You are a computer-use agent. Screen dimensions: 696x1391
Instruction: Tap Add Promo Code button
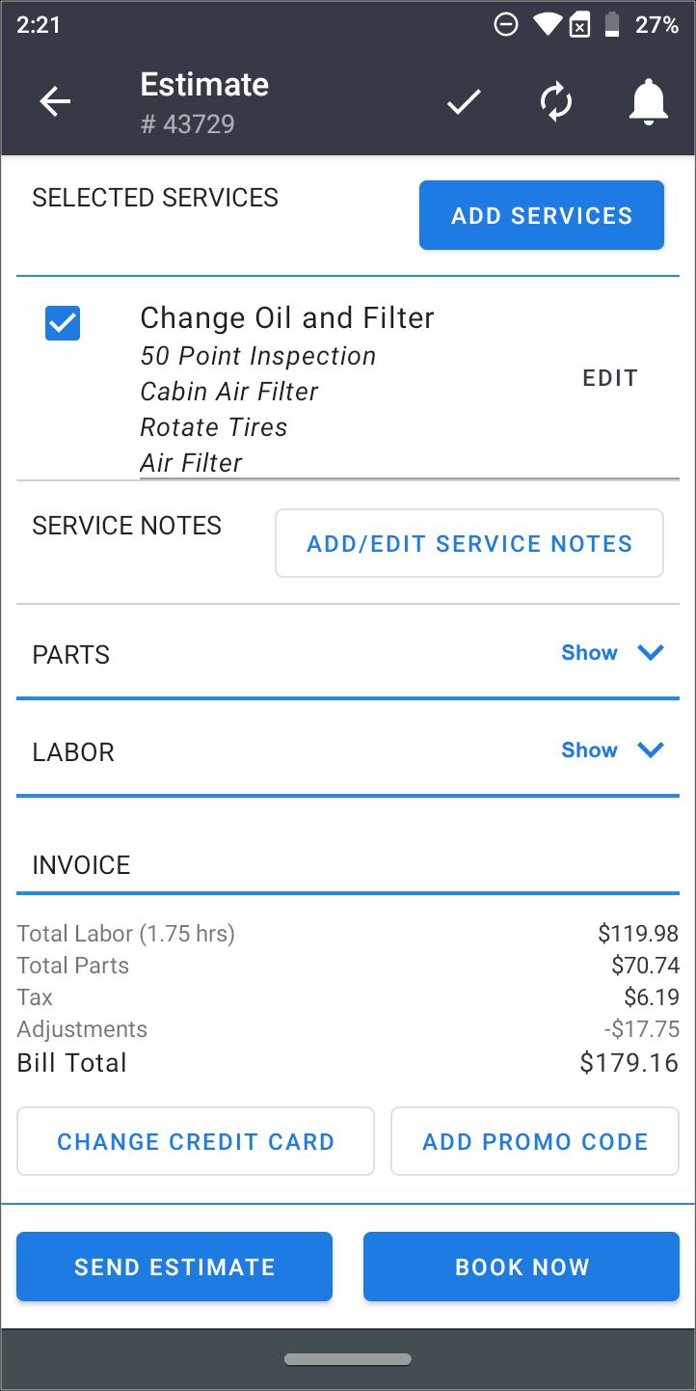535,1141
